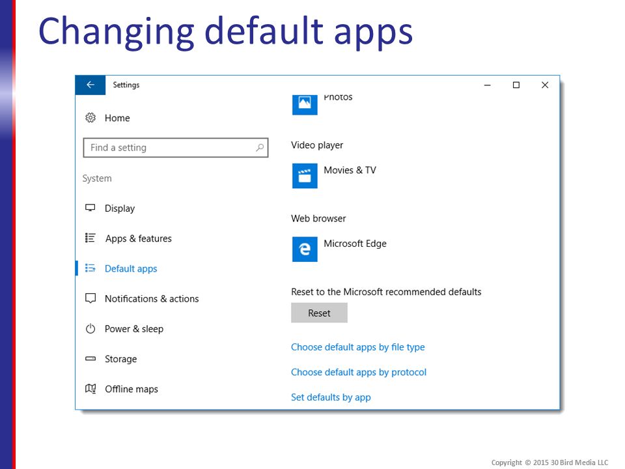Click the Web browser heading
The height and width of the screenshot is (469, 625).
pos(318,219)
